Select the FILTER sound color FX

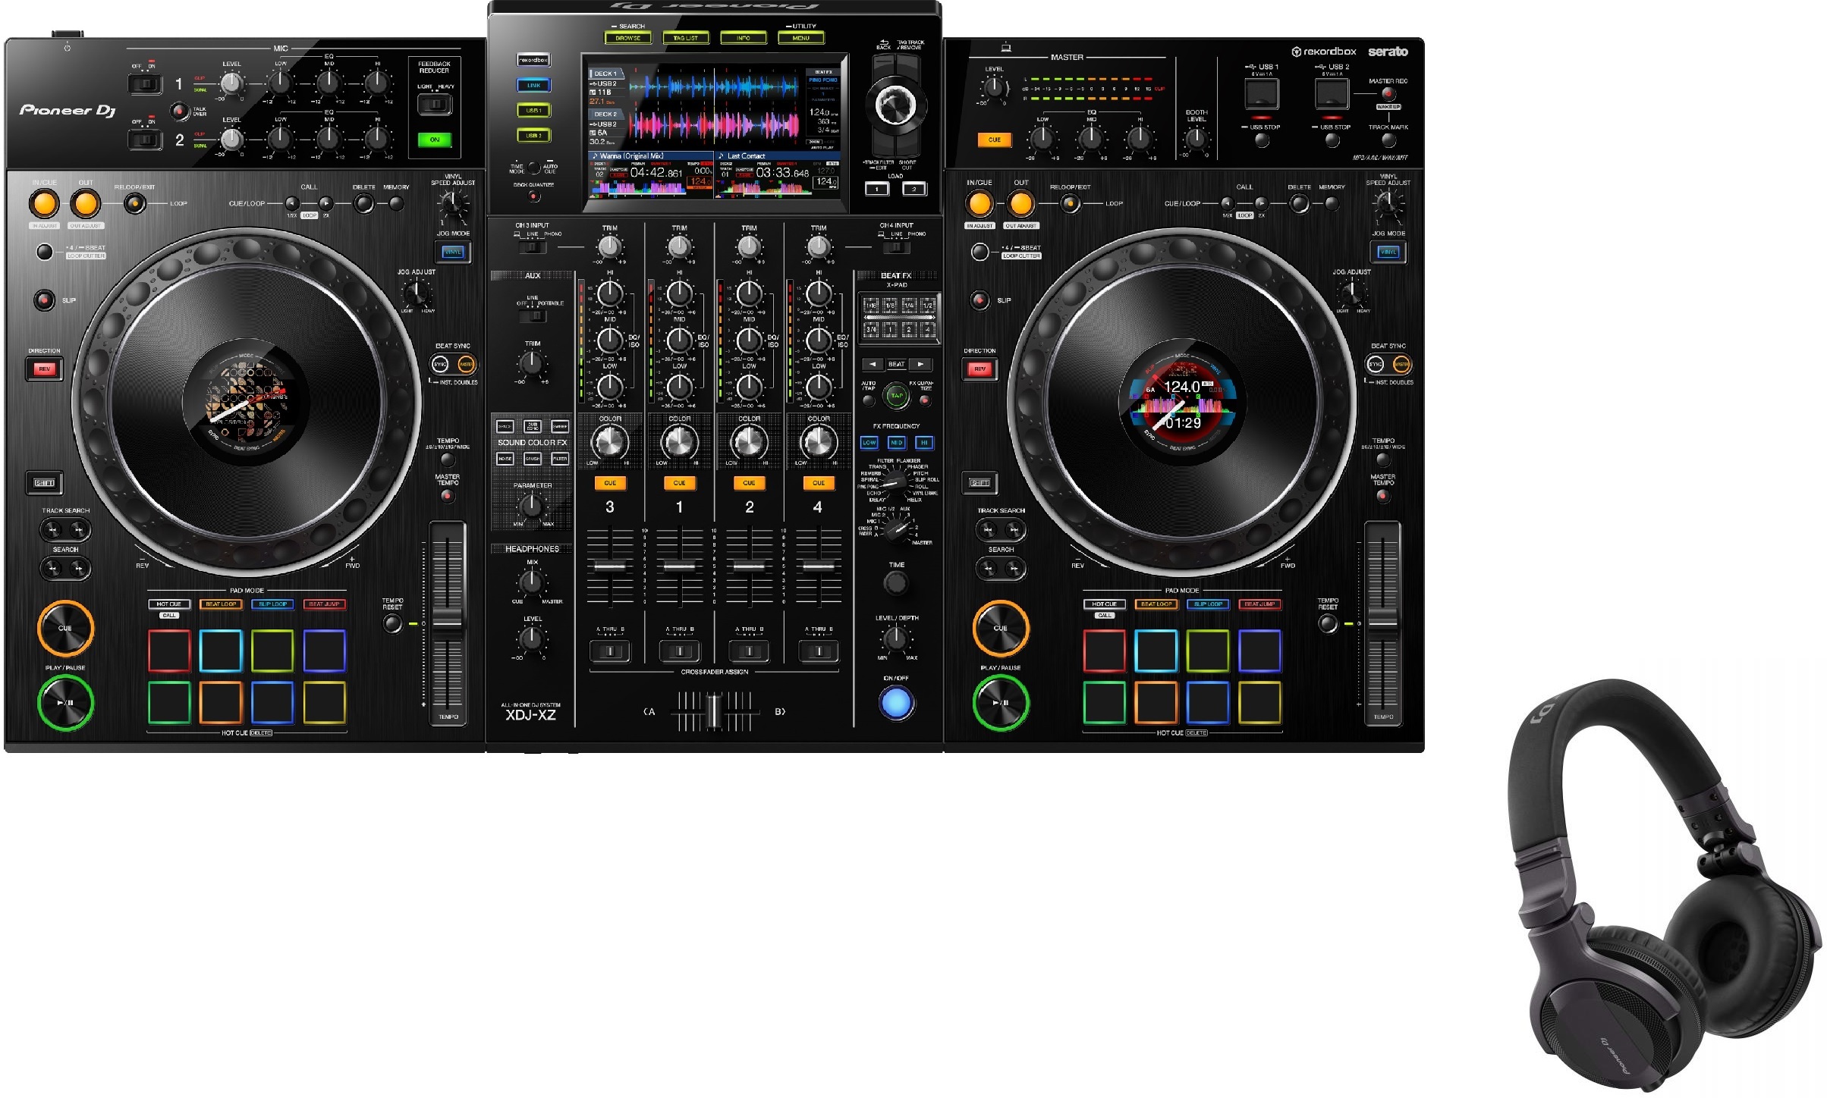pyautogui.click(x=560, y=459)
